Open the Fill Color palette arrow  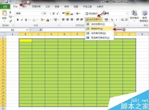tap(45, 20)
